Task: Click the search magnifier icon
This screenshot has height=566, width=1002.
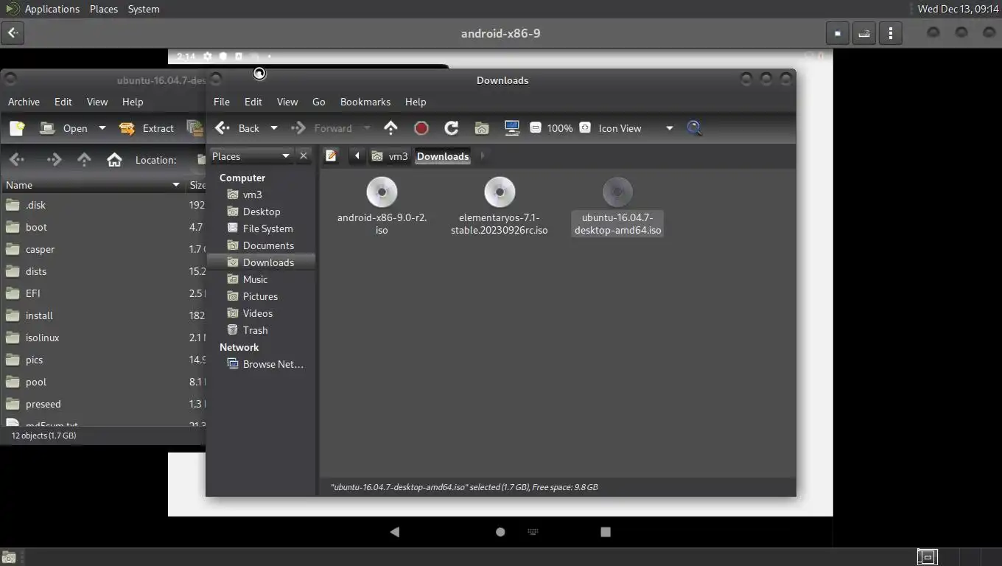Action: click(694, 128)
